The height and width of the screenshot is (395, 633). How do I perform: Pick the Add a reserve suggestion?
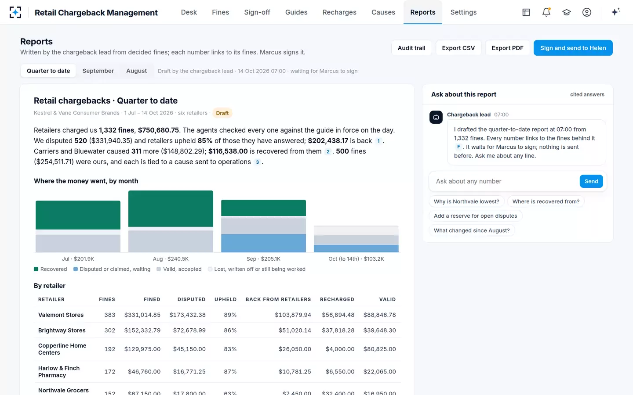pos(475,216)
